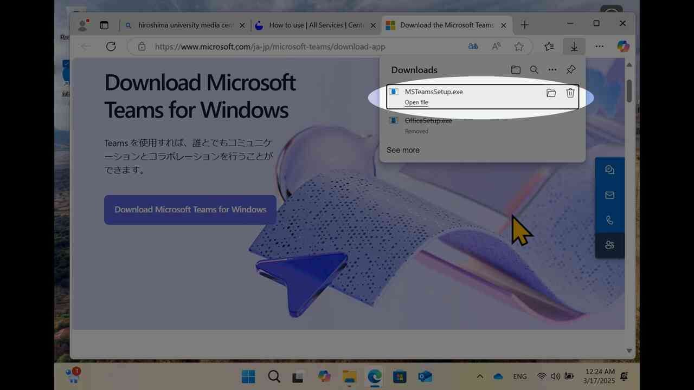Show MSTeamsSetup.exe in folder
694x390 pixels.
tap(551, 93)
